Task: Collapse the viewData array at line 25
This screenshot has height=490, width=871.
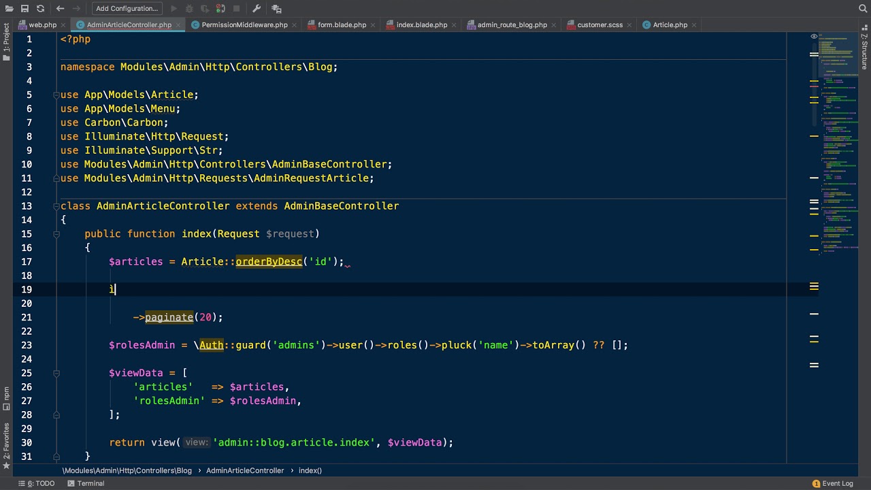Action: coord(56,373)
